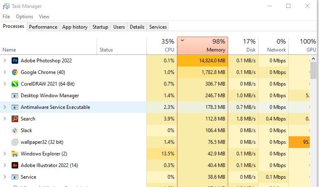Click the 13.5% CPU value for Explorer

coord(168,154)
